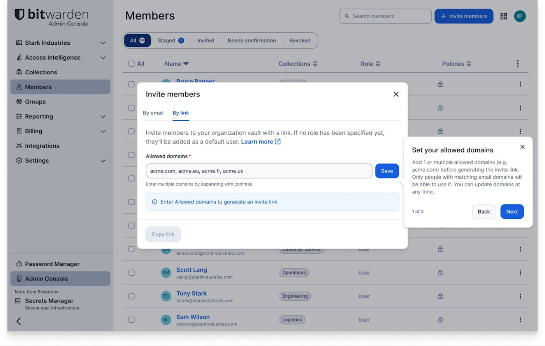
Task: Save the allowed domains
Action: click(387, 171)
